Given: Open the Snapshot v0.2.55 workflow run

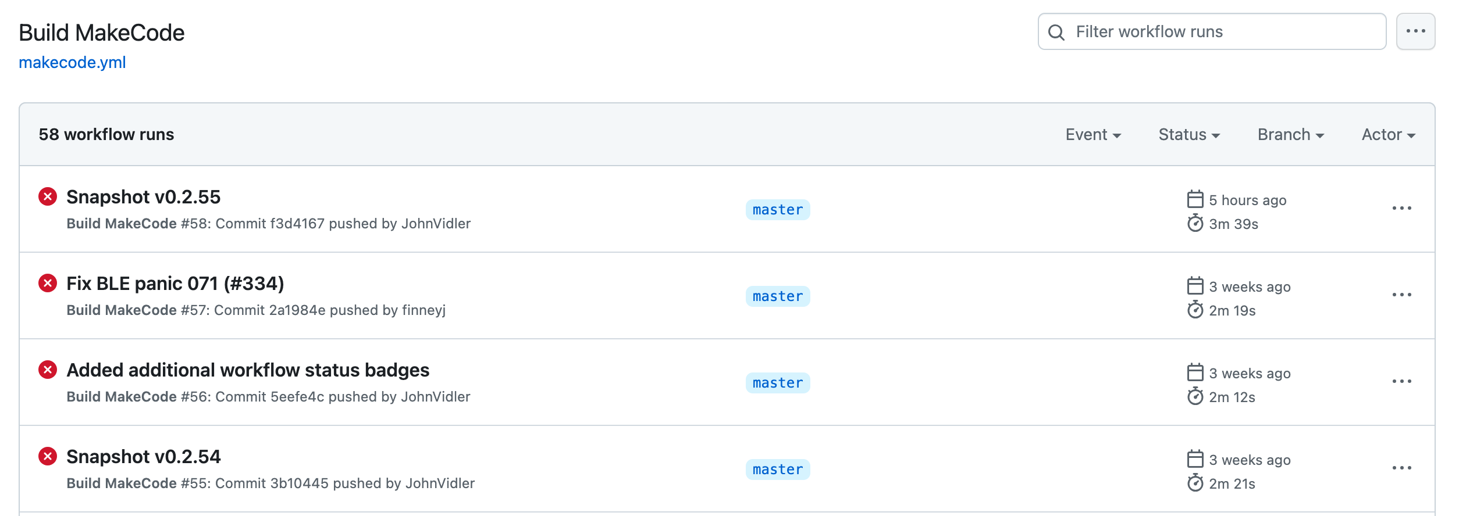Looking at the screenshot, I should [144, 197].
